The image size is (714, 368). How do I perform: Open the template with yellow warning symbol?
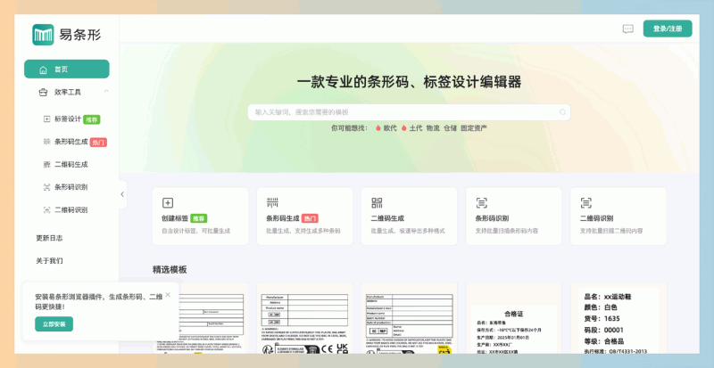click(x=410, y=318)
